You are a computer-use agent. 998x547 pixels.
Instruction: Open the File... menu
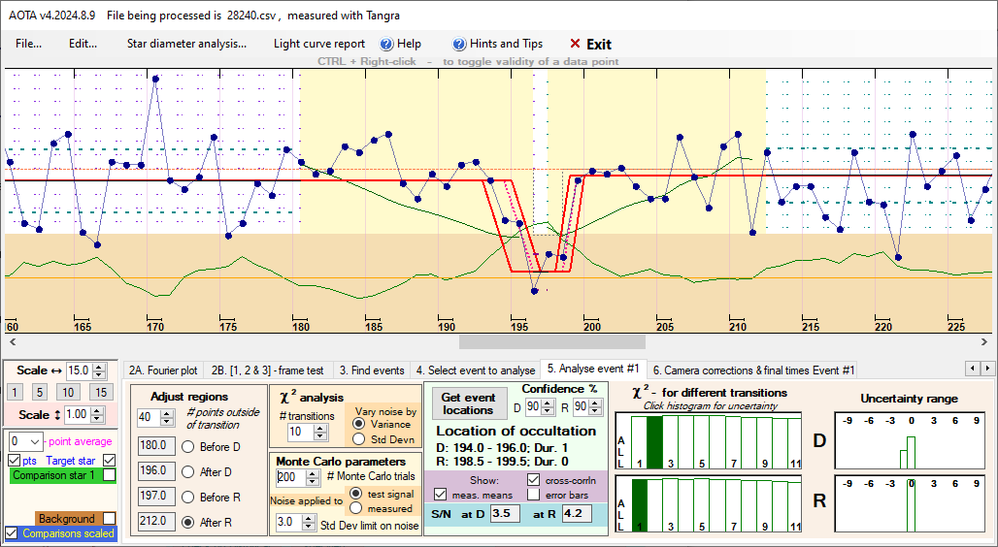click(x=29, y=44)
